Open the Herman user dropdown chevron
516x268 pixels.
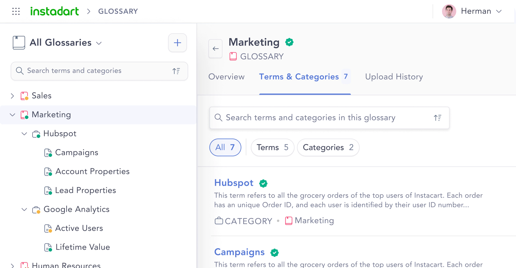coord(499,11)
